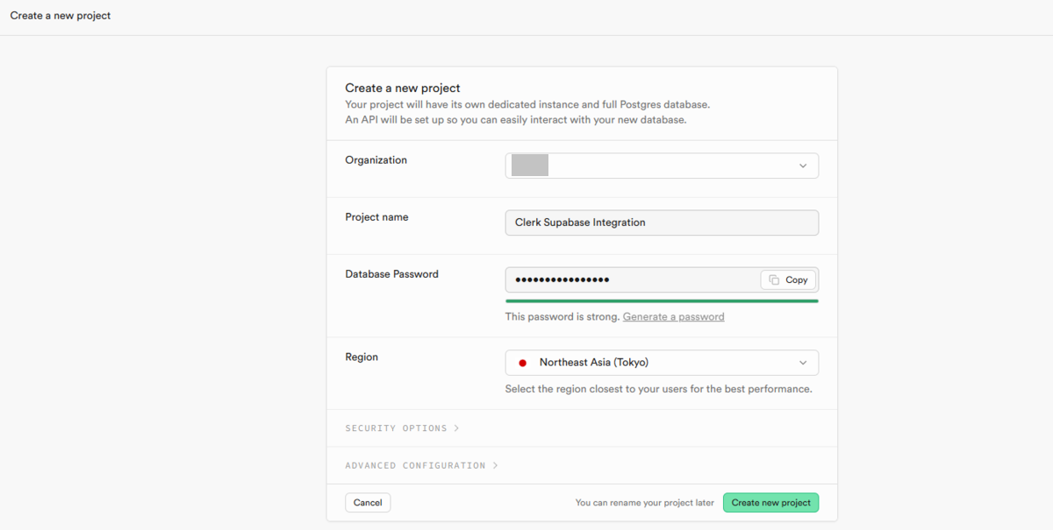Click the 'Project name' field label
1053x530 pixels.
(x=376, y=217)
